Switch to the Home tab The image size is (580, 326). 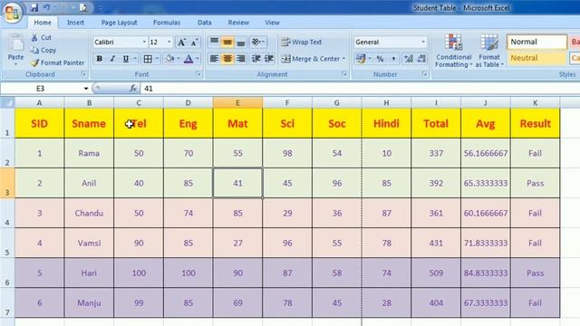[43, 23]
